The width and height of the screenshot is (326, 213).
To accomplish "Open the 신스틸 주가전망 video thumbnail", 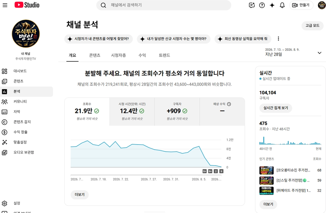I will point(266,181).
